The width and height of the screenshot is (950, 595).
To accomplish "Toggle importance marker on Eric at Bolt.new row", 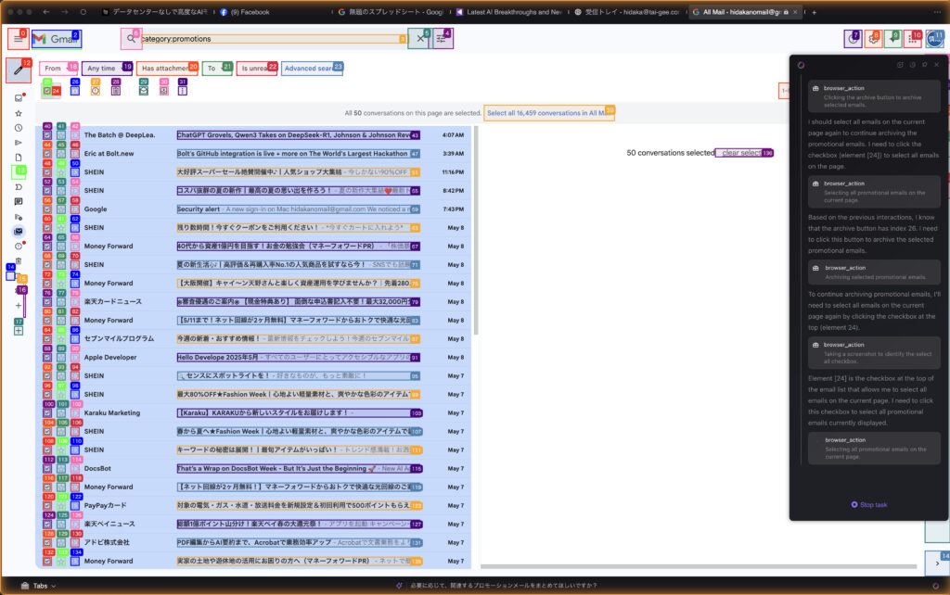I will [x=75, y=154].
